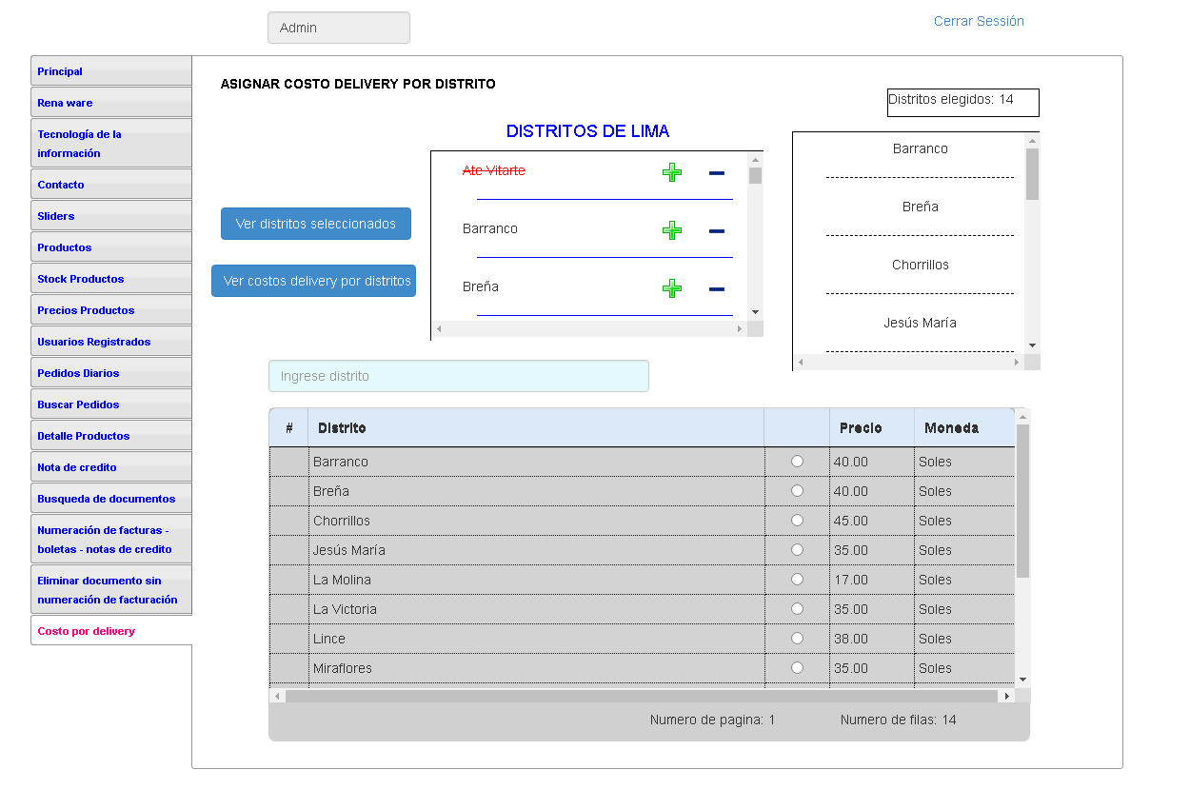
Task: Click the minus icon for Ate Vitarte
Action: click(717, 172)
